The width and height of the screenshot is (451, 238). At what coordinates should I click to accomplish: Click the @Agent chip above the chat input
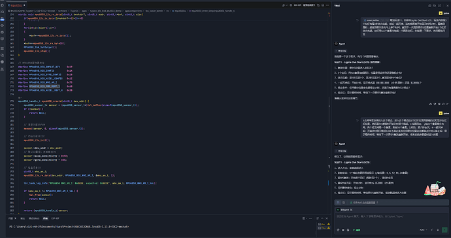pos(344,210)
